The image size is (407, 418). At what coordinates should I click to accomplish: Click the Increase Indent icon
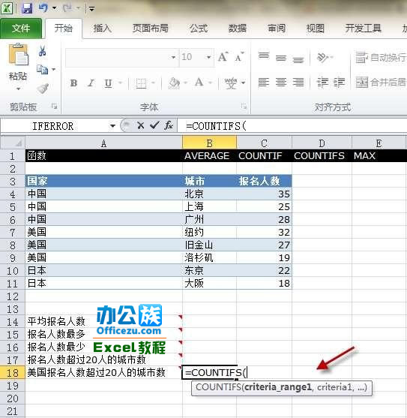(340, 83)
